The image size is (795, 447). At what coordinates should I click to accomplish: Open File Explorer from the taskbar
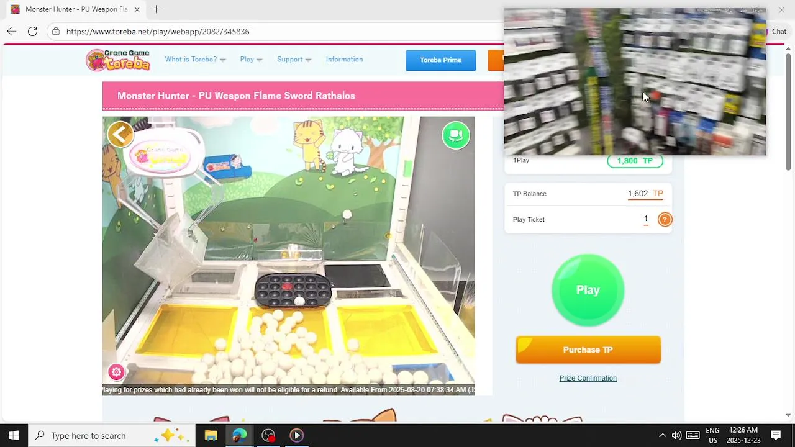click(211, 435)
